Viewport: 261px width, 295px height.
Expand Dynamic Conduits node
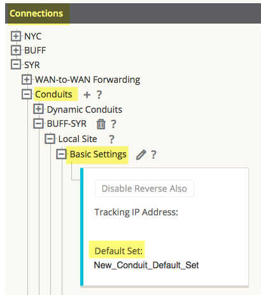[x=38, y=109]
